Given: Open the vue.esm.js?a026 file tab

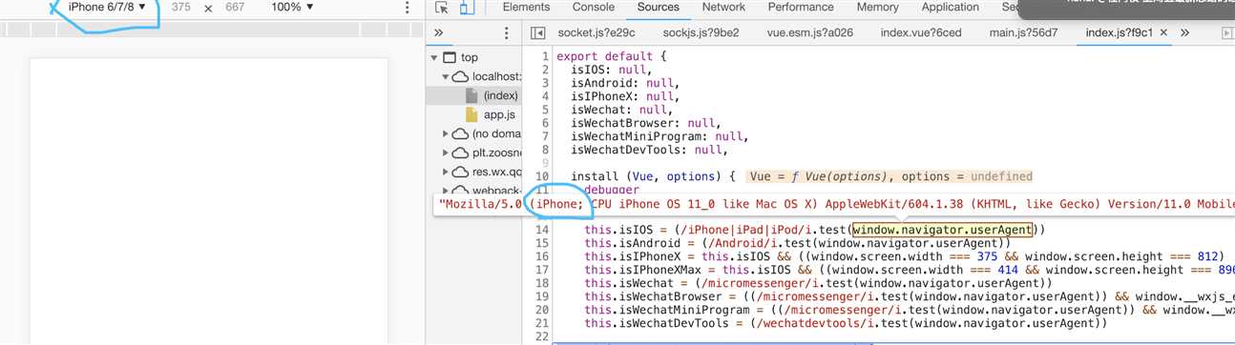Looking at the screenshot, I should (x=809, y=32).
